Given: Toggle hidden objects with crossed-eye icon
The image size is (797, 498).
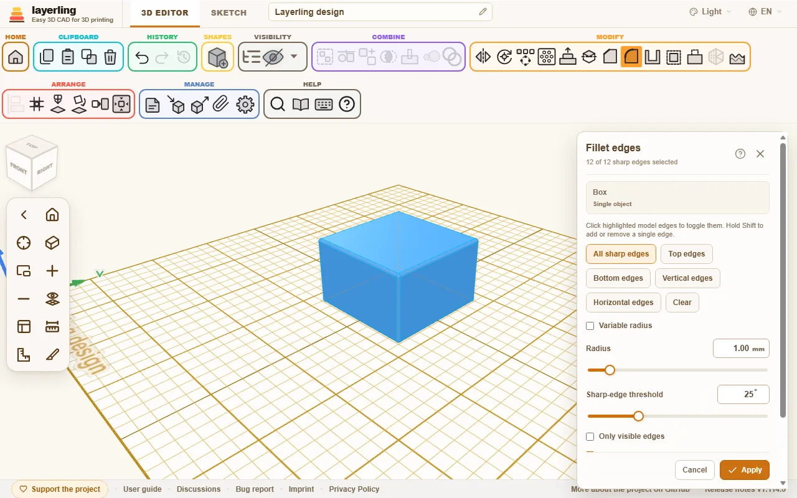Looking at the screenshot, I should [x=273, y=57].
